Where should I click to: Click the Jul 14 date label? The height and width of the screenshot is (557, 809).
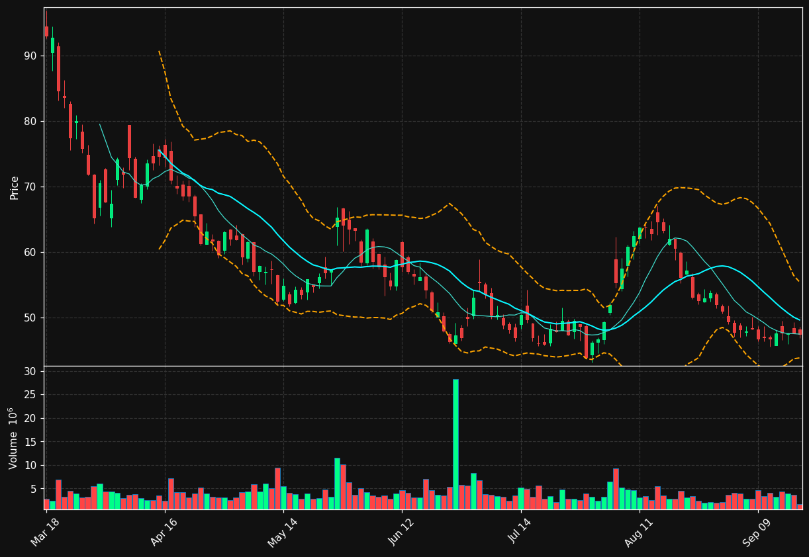click(x=520, y=532)
